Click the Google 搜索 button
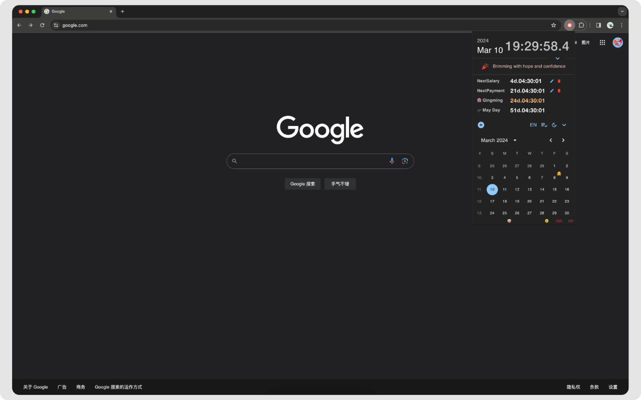Viewport: 641px width, 400px height. pos(302,184)
